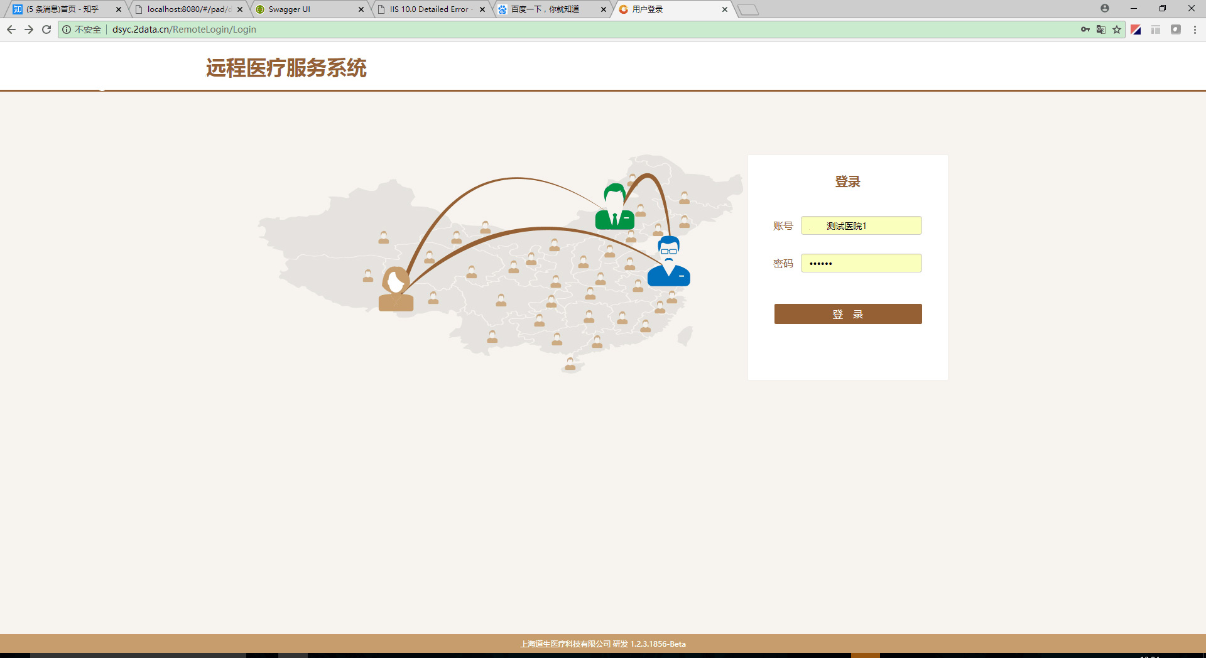Restore down the Chrome window

pos(1163,8)
